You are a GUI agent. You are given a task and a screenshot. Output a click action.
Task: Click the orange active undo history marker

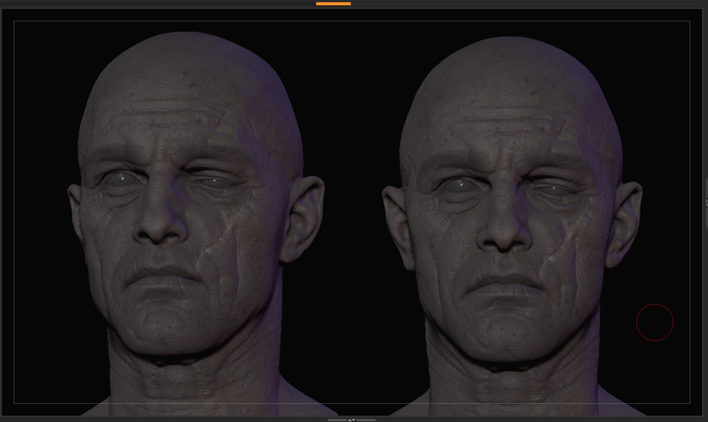tap(333, 4)
